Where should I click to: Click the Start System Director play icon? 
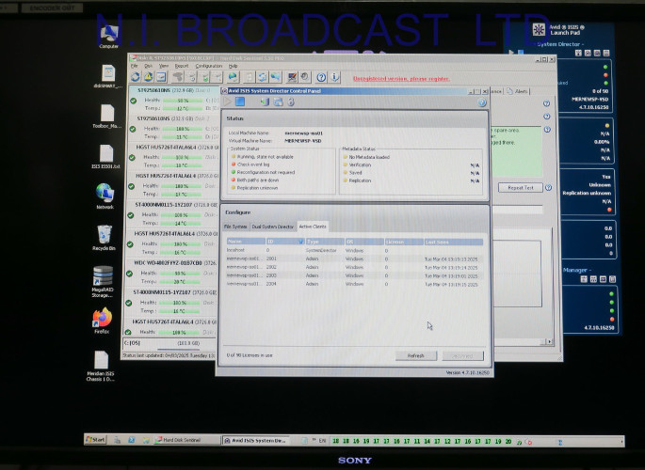228,102
